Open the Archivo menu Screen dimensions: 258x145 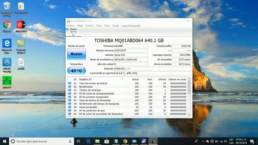pyautogui.click(x=71, y=26)
